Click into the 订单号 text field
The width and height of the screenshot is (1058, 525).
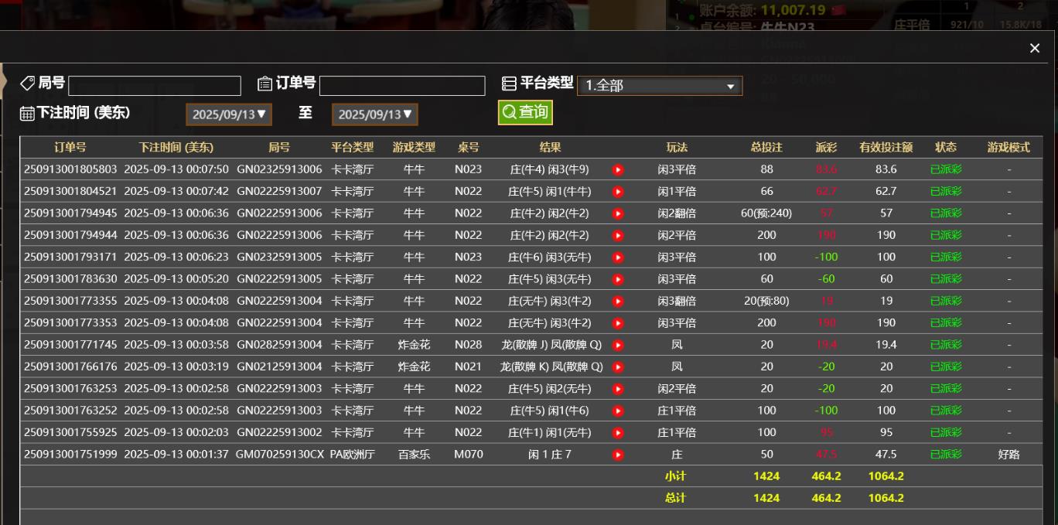(402, 86)
